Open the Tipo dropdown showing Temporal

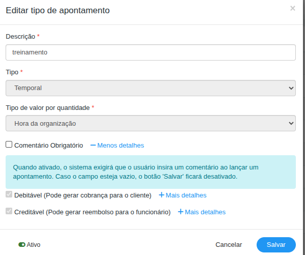click(x=151, y=88)
